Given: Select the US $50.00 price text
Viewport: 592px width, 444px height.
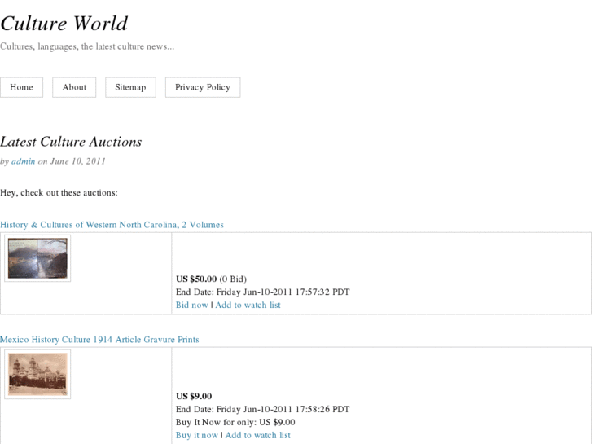Looking at the screenshot, I should (196, 279).
